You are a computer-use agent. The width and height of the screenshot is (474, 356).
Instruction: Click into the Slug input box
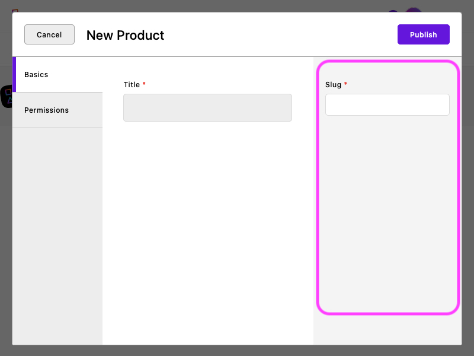(x=387, y=104)
